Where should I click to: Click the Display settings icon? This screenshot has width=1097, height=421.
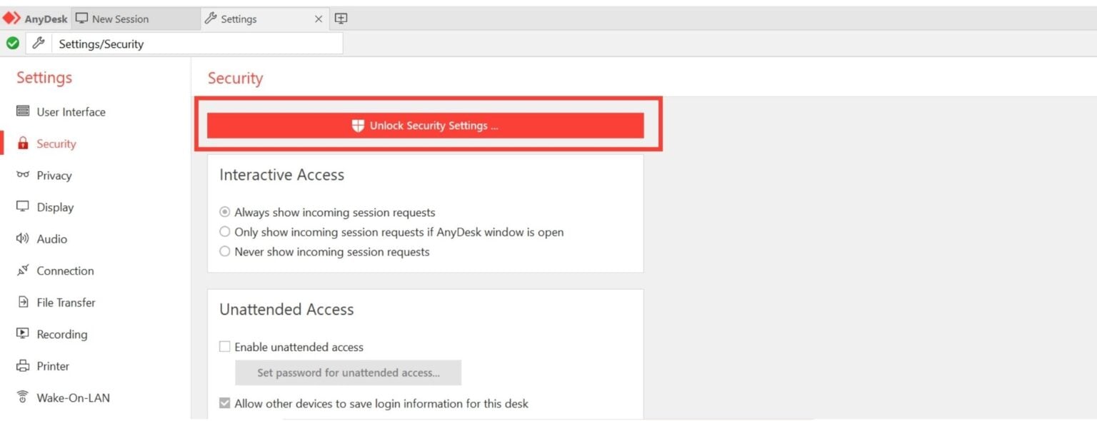click(x=24, y=207)
